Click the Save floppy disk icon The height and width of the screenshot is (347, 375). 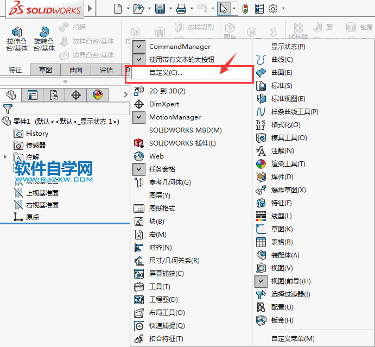point(160,9)
